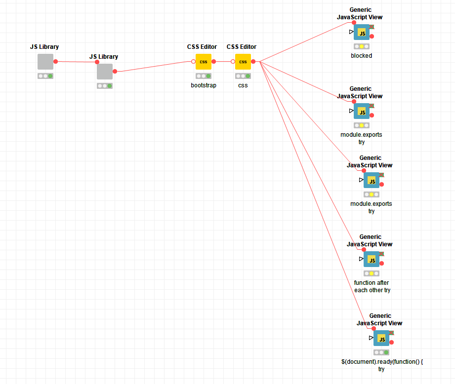Click the "function after each other try" label
Image resolution: width=455 pixels, height=384 pixels.
coord(372,286)
